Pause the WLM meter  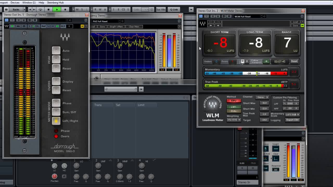pos(247,61)
